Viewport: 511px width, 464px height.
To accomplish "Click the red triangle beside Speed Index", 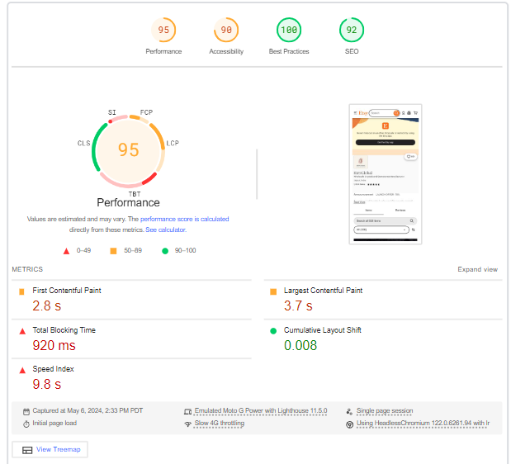I will click(22, 371).
